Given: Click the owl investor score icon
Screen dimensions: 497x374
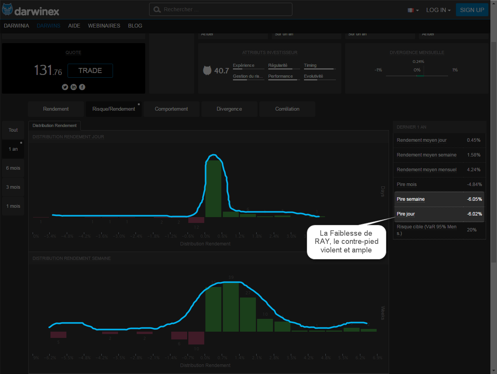Looking at the screenshot, I should 207,70.
